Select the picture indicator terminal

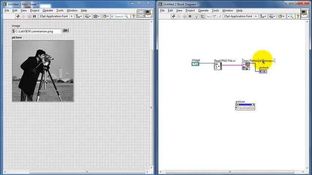tap(263, 71)
